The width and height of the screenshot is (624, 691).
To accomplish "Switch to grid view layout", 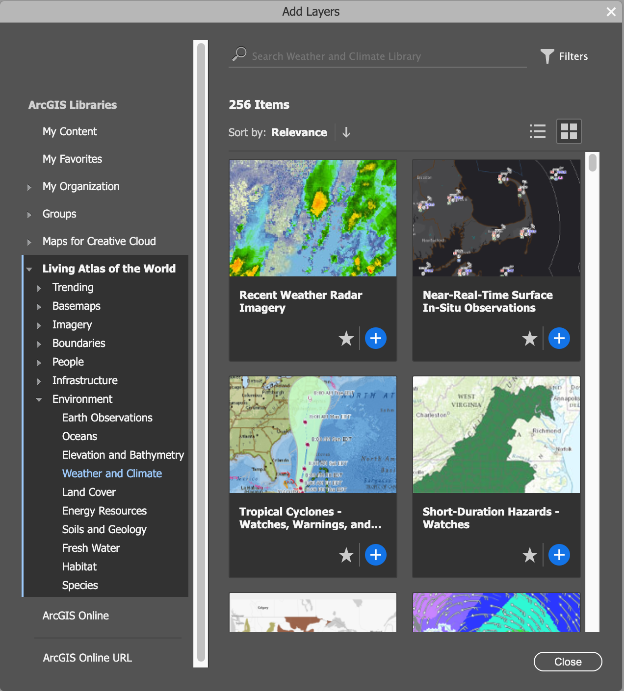I will (x=569, y=131).
